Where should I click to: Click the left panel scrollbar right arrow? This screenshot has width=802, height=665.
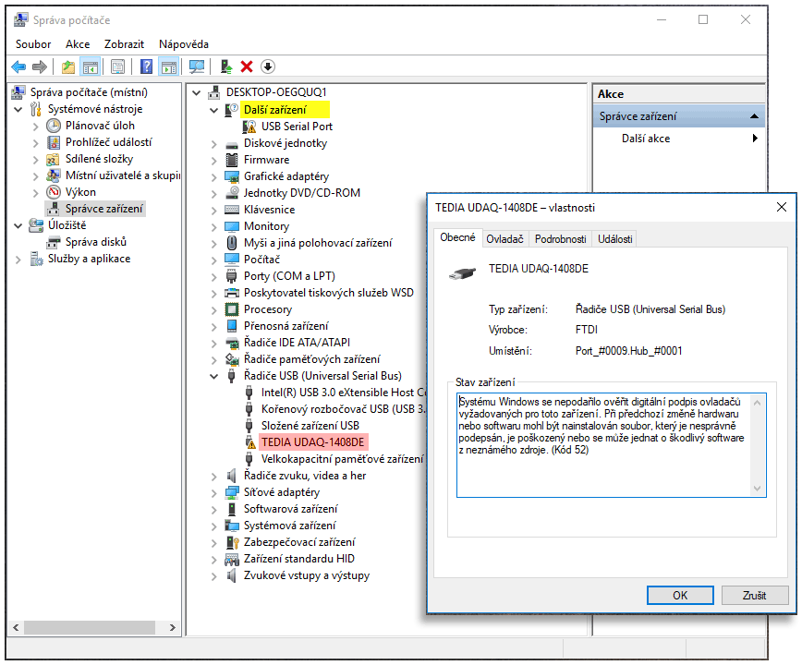[x=173, y=627]
